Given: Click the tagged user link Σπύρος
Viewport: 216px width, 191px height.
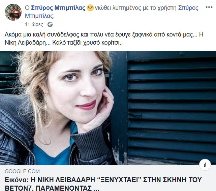Looking at the screenshot, I should (188, 8).
